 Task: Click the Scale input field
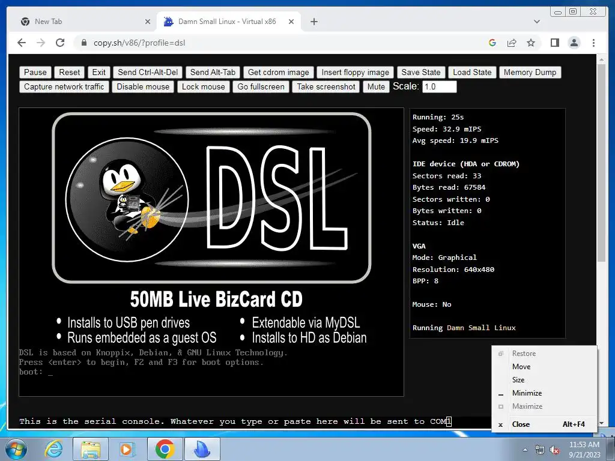pyautogui.click(x=439, y=86)
